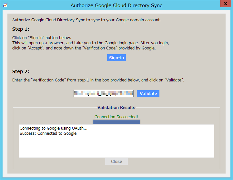Screen dimensions: 233x180
Task: Click the connection progress bar
Action: click(x=117, y=122)
